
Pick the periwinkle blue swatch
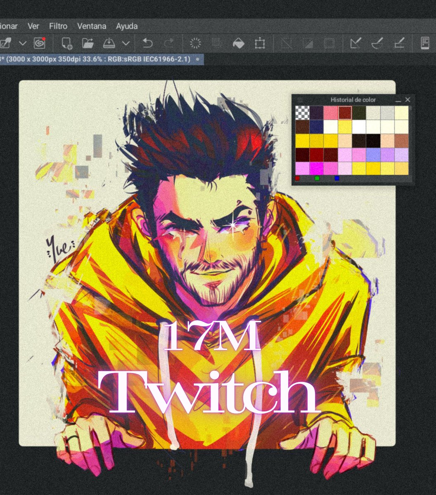pyautogui.click(x=373, y=155)
